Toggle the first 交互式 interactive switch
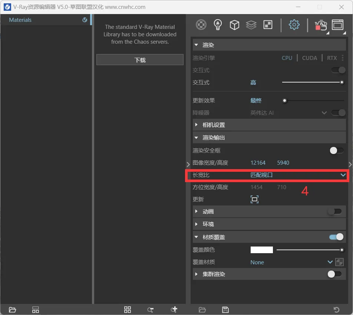The image size is (353, 315). (339, 70)
